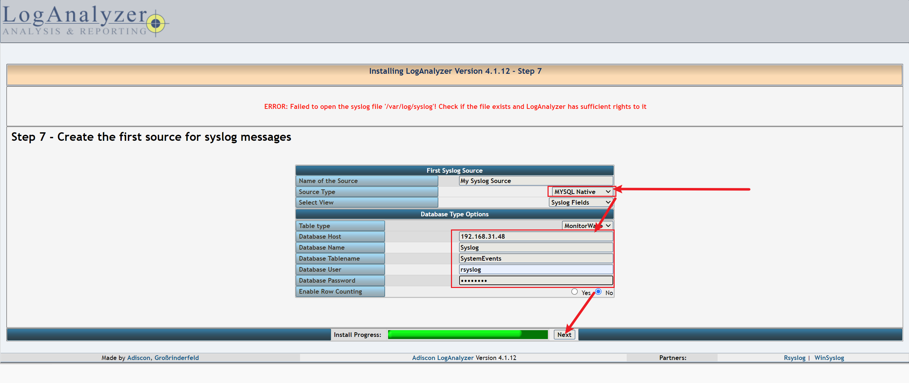The image size is (909, 383).
Task: Click the Database Name field containing Syslog
Action: click(535, 248)
